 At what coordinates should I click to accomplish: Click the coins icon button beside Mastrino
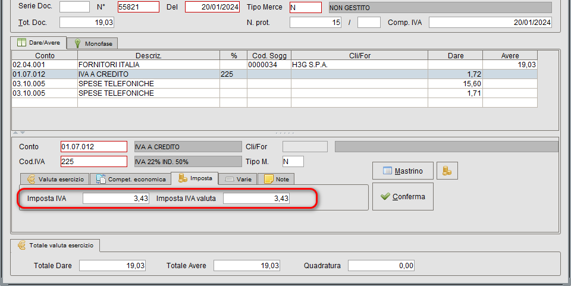[x=447, y=171]
